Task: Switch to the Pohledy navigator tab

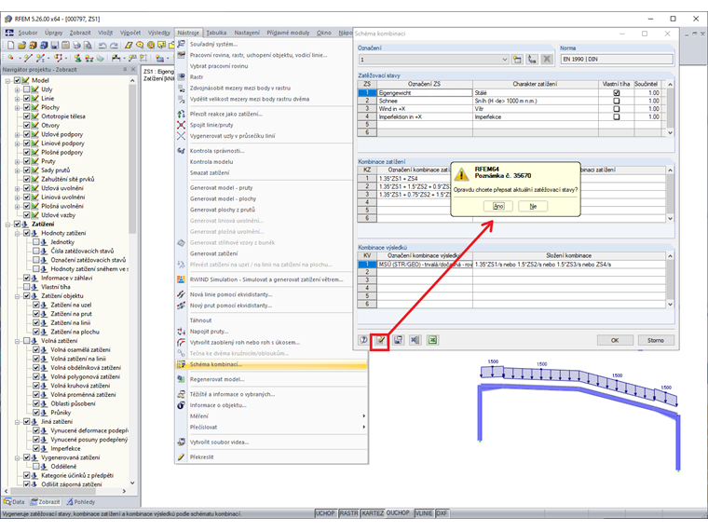Action: (x=81, y=501)
